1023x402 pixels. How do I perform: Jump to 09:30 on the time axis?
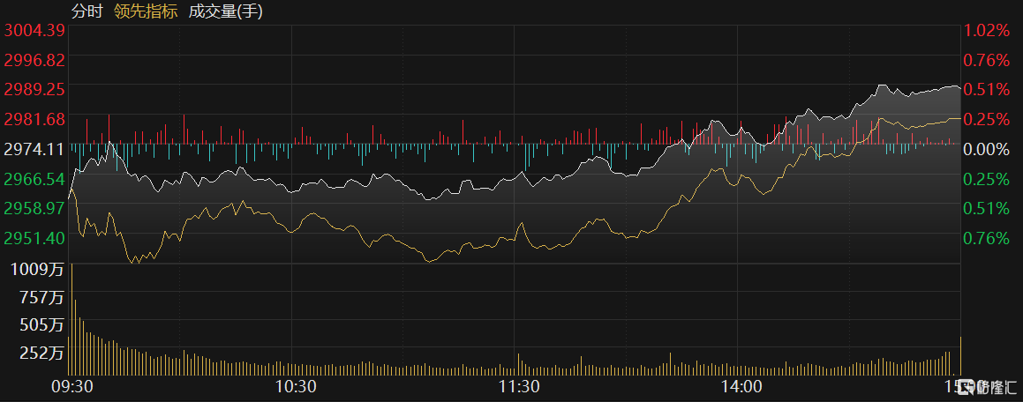coord(73,386)
